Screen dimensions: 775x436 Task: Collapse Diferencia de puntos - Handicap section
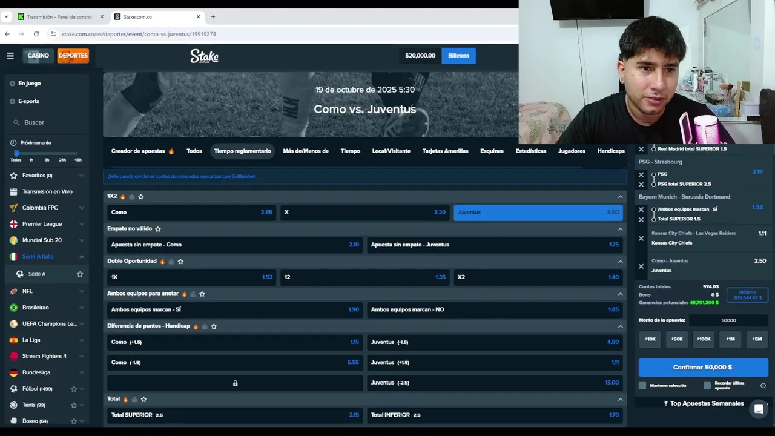(620, 326)
